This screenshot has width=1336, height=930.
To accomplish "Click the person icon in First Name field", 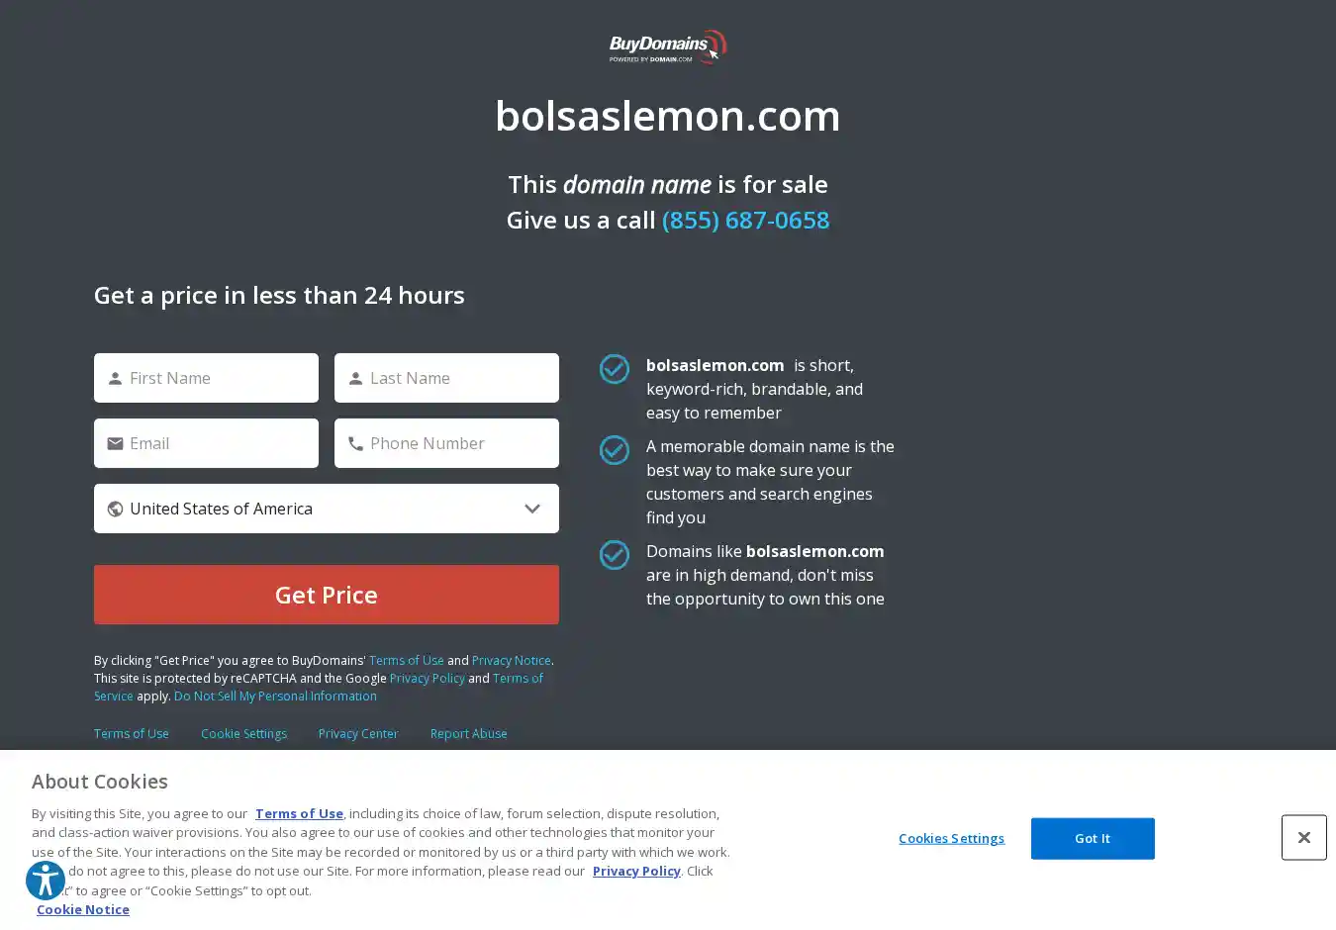I will click(115, 378).
